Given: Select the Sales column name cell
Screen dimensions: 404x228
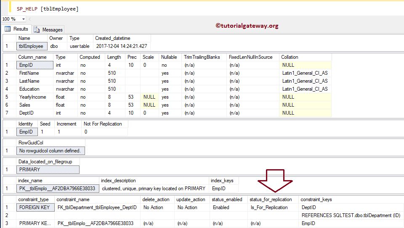Looking at the screenshot, I should 35,105.
